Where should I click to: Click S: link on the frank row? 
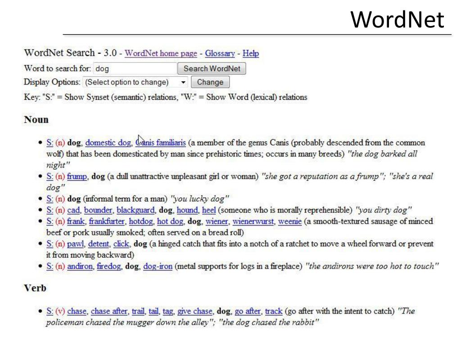click(50, 221)
